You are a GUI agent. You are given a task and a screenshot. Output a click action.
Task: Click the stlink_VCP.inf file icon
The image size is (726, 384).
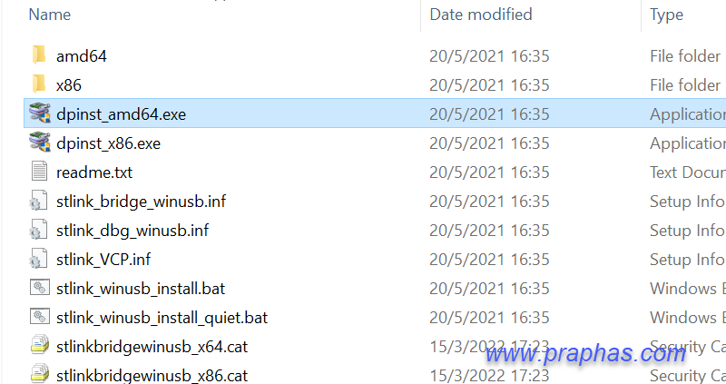[38, 259]
